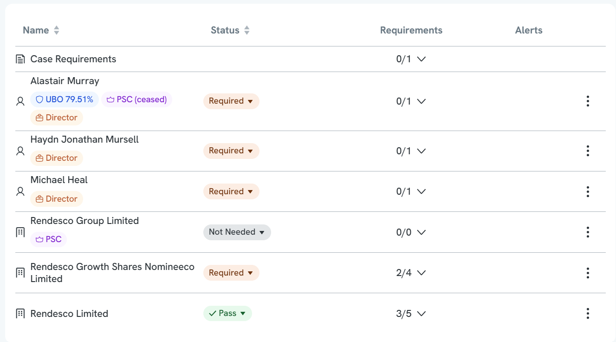This screenshot has width=616, height=342.
Task: Open the three-dot menu for Rendesco Limited
Action: tap(588, 314)
